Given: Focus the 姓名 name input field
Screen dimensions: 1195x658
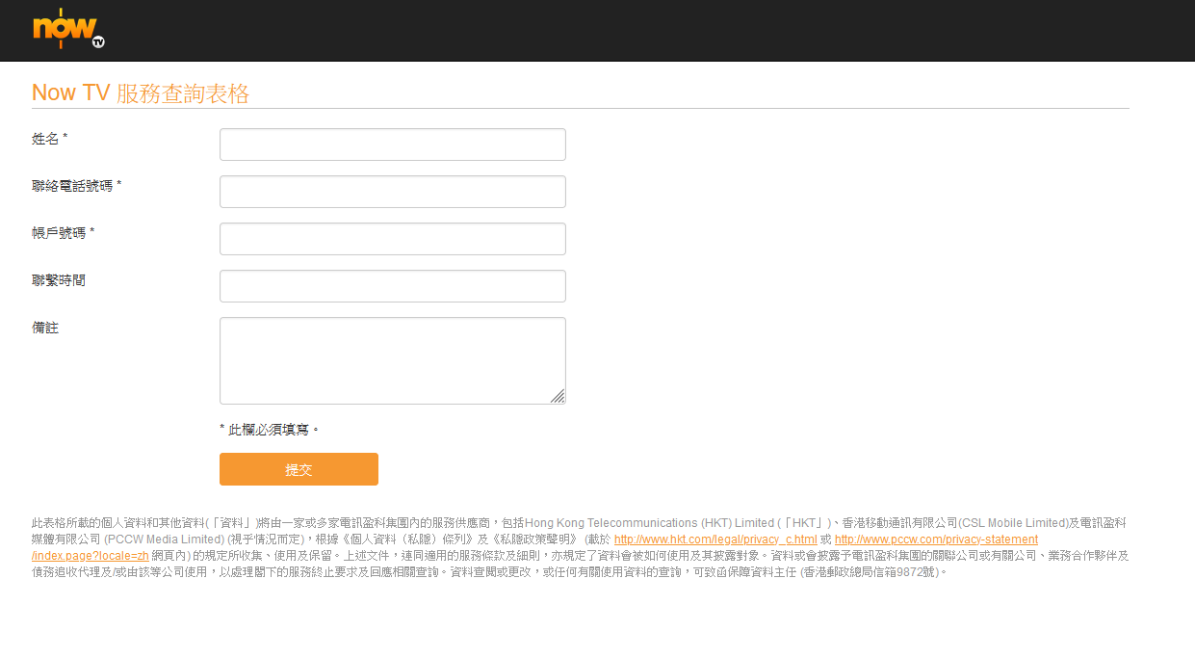Looking at the screenshot, I should pos(393,145).
